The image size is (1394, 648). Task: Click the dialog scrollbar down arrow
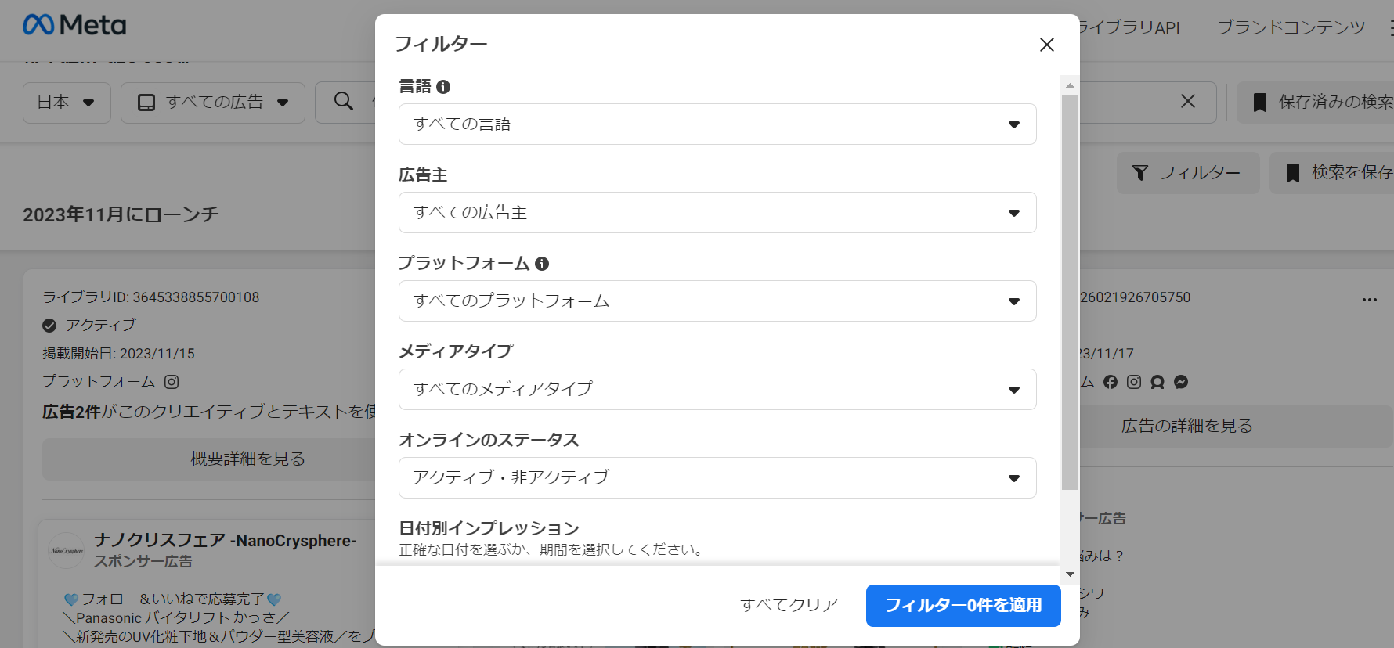click(x=1070, y=574)
